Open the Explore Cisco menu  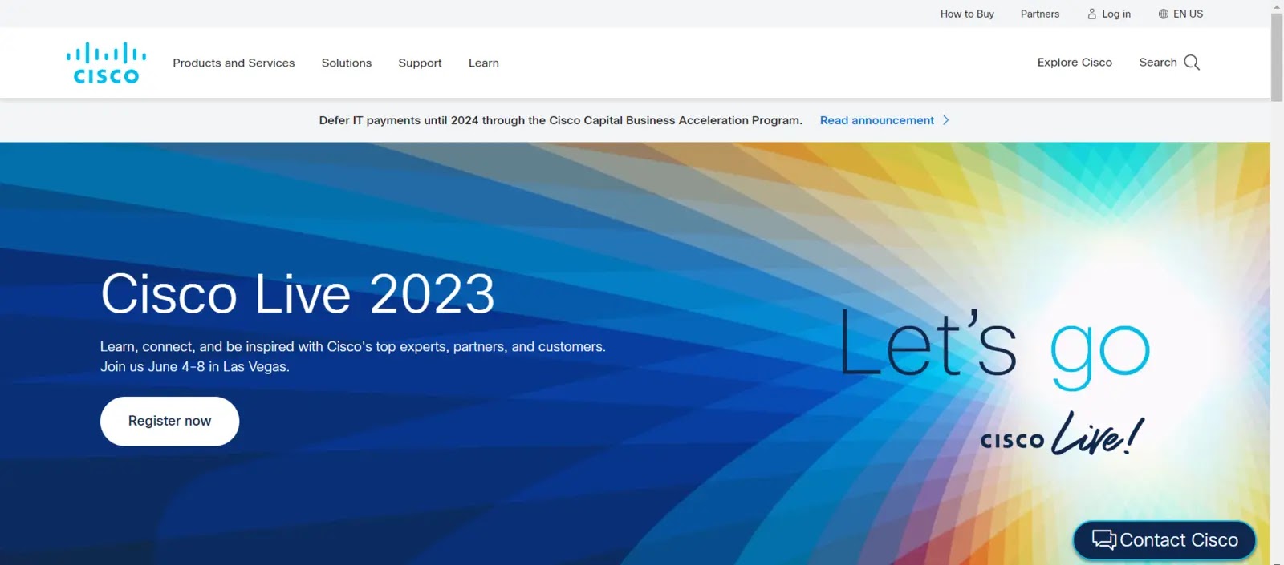pyautogui.click(x=1075, y=62)
